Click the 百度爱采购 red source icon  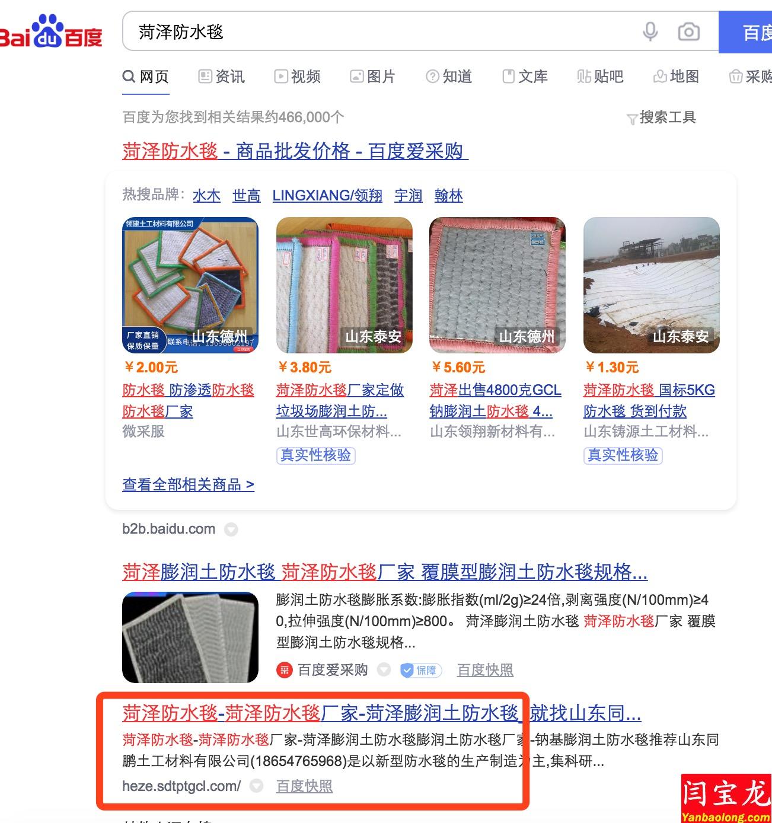pos(285,670)
